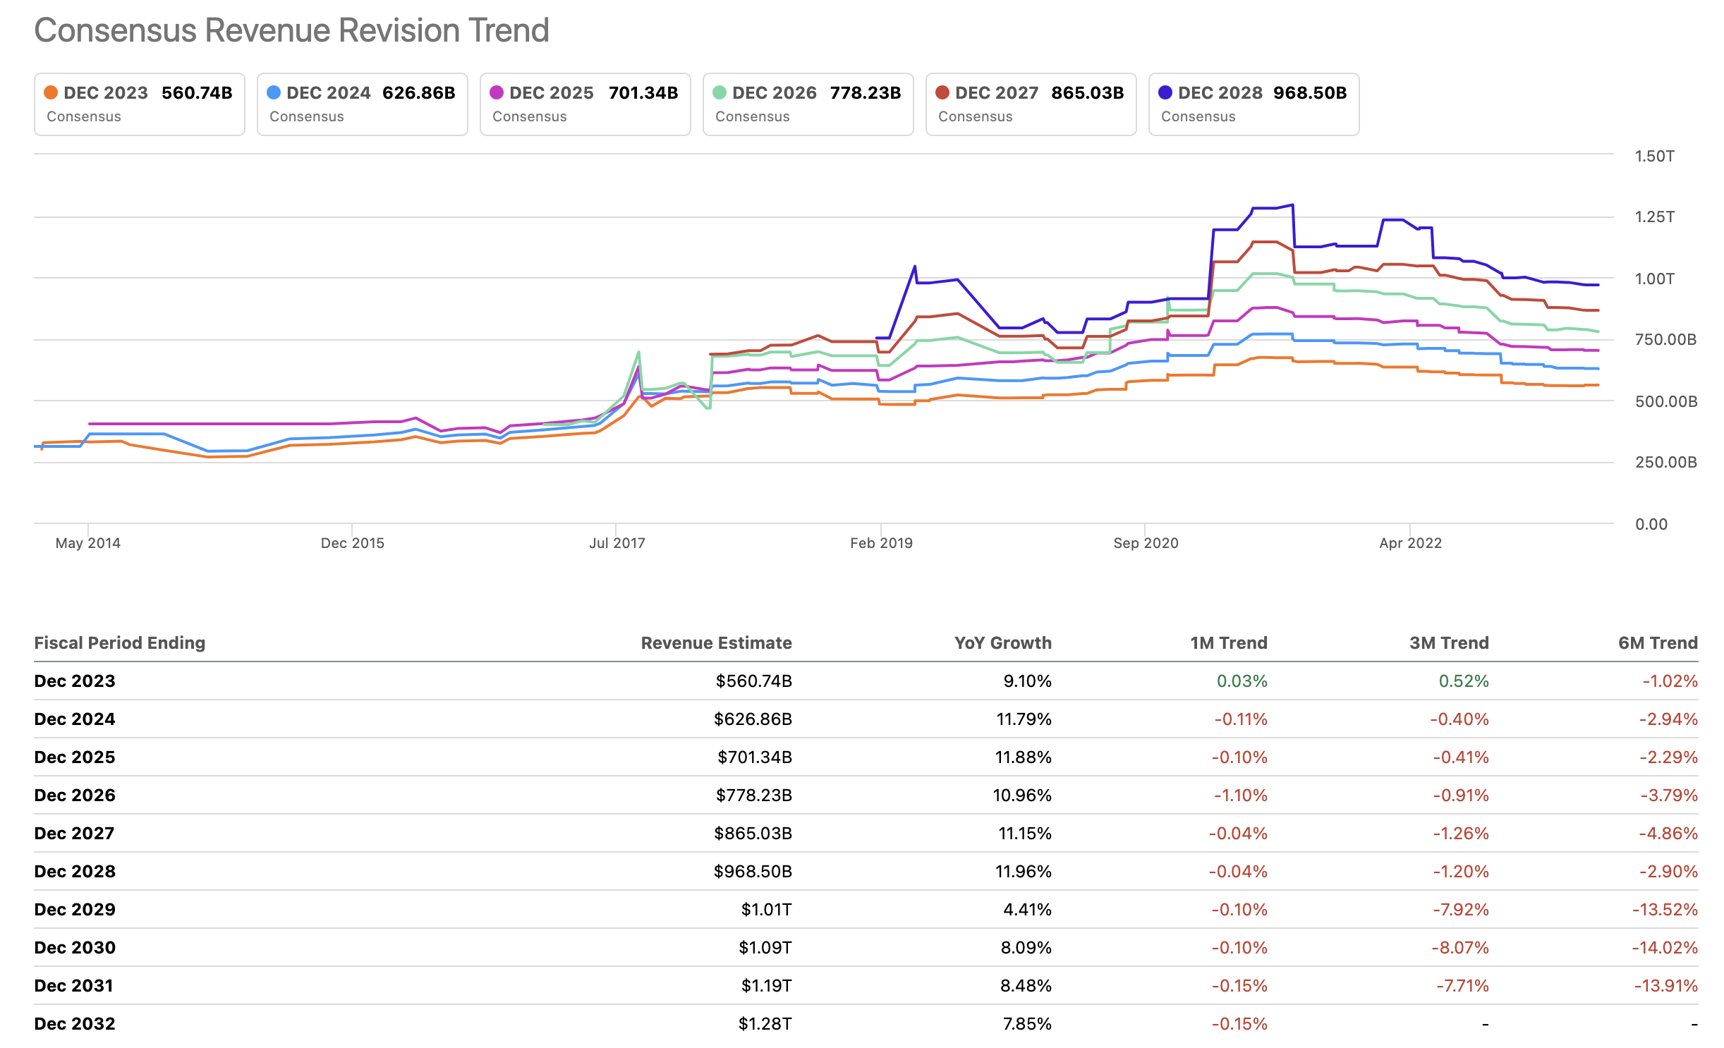The height and width of the screenshot is (1048, 1724).
Task: Click the 0.52% 3M trend value
Action: (1464, 681)
